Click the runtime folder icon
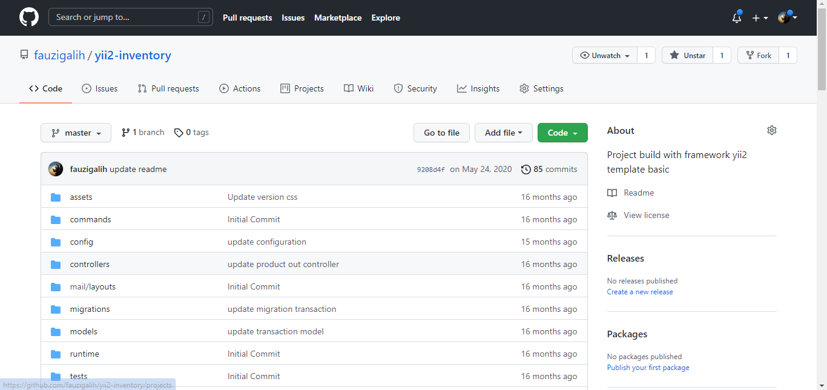 coord(56,354)
